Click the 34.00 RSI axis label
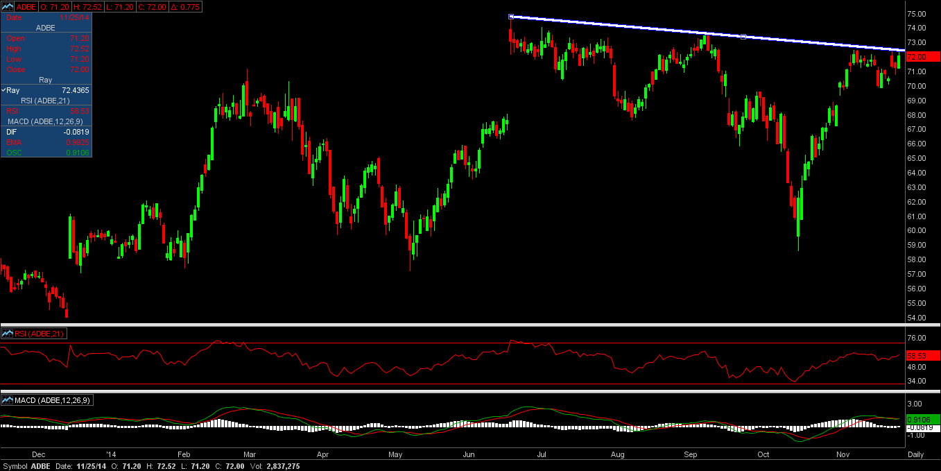 (917, 381)
